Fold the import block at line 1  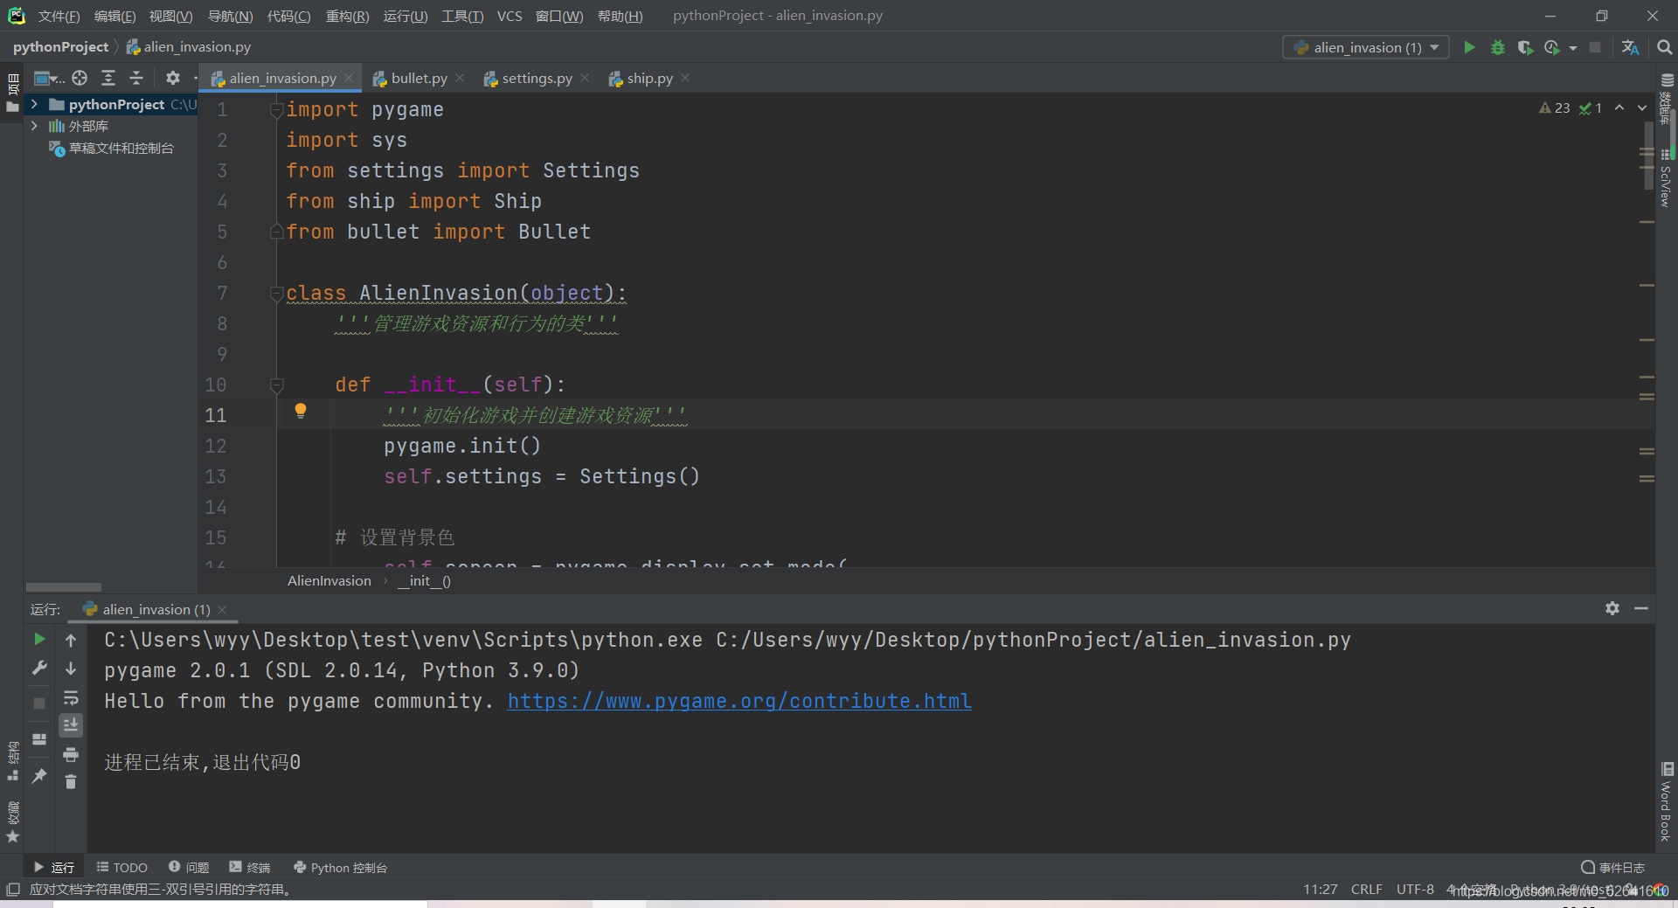coord(277,109)
